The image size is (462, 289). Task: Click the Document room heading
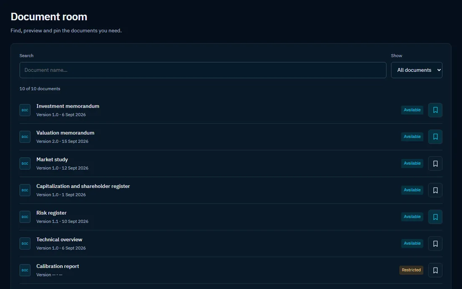[49, 17]
